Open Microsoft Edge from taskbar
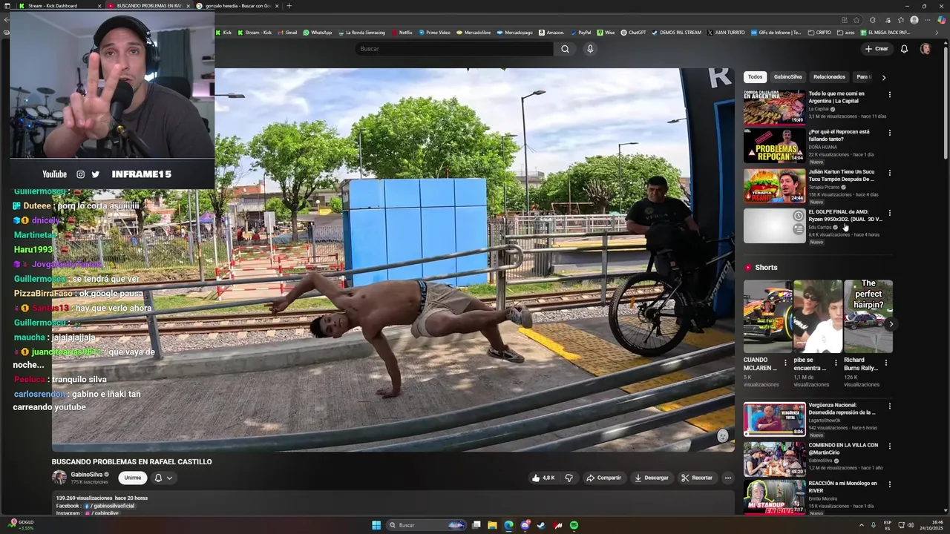 (508, 525)
